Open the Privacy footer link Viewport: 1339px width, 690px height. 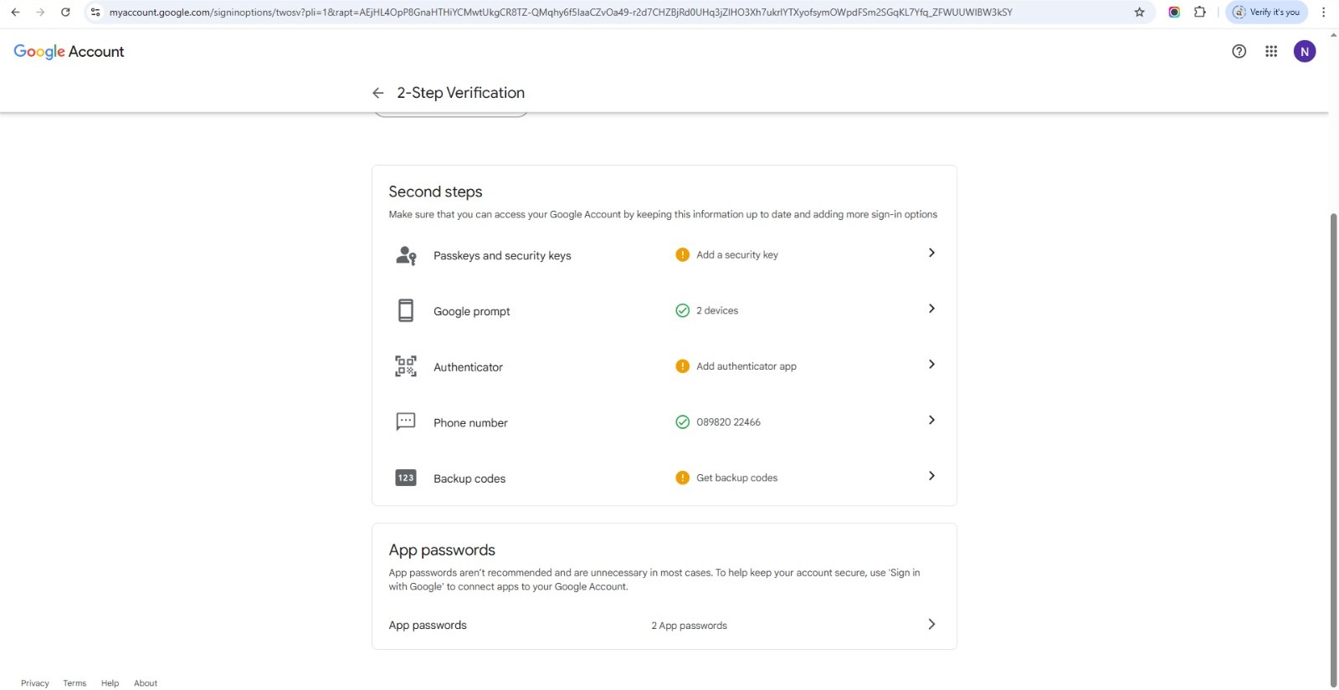coord(35,683)
